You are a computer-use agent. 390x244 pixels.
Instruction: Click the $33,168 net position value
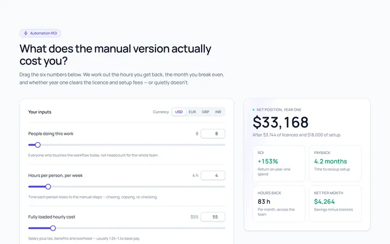(x=281, y=122)
